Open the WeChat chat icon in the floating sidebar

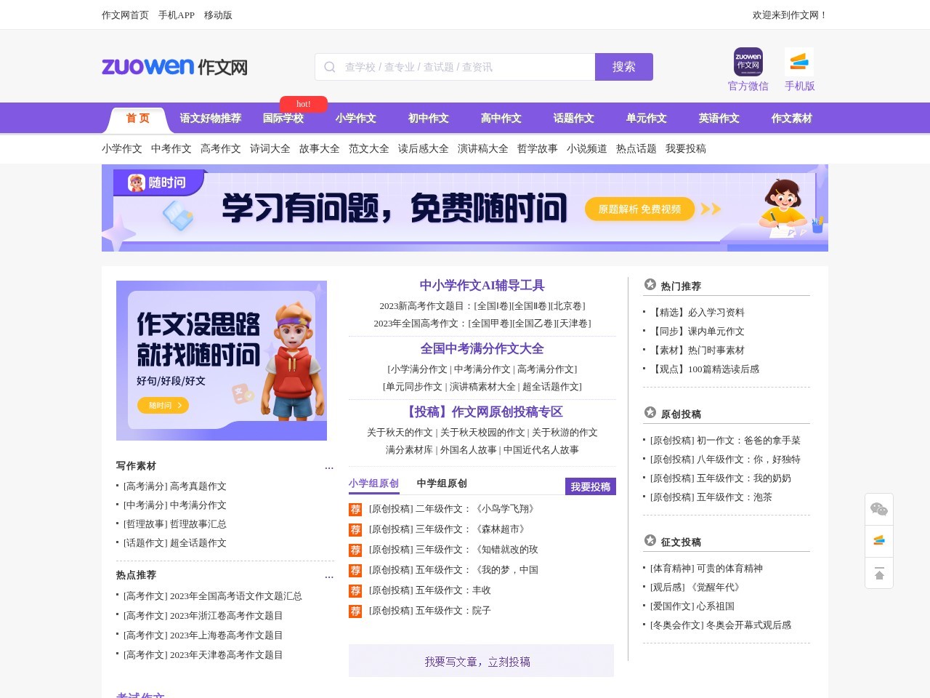[878, 510]
